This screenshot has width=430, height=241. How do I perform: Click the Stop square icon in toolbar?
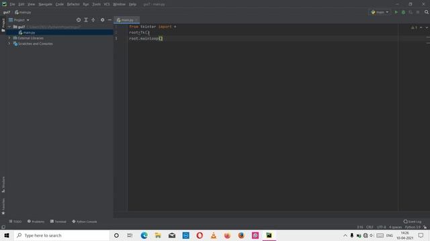418,12
